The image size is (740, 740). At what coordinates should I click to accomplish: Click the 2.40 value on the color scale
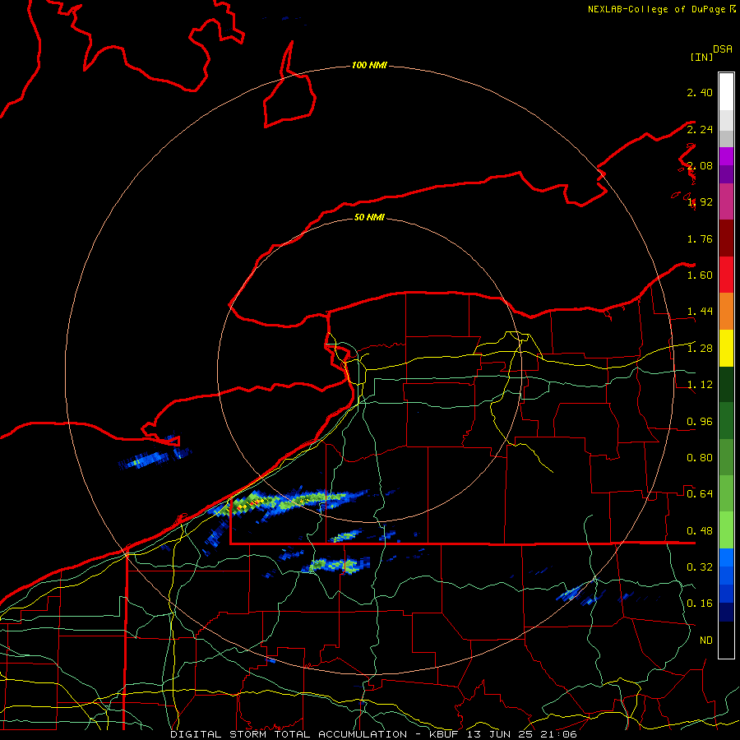pyautogui.click(x=700, y=92)
